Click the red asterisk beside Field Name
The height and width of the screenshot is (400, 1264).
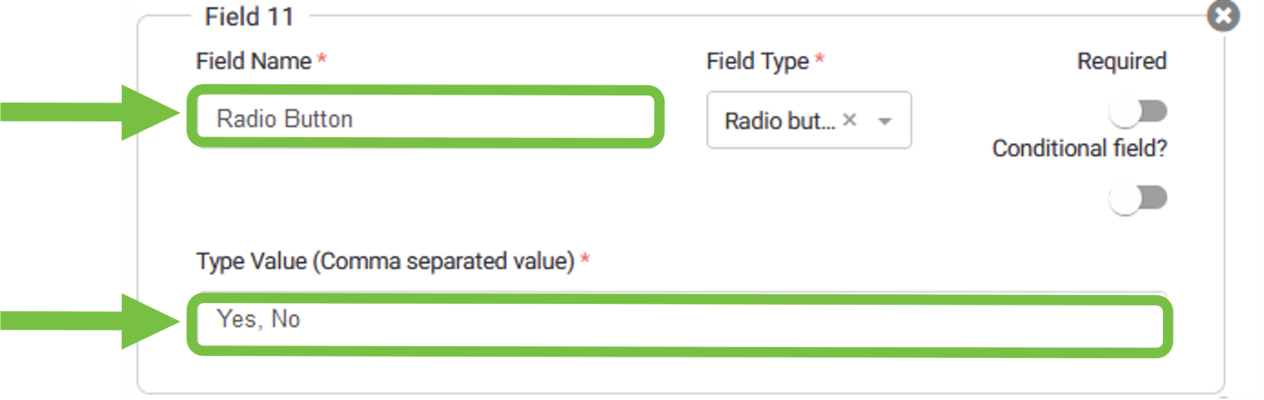point(322,59)
